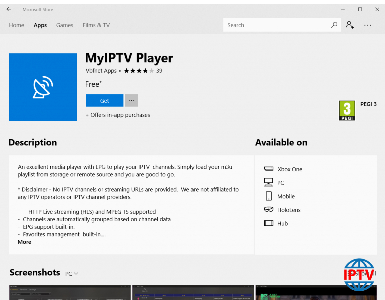Open the top-right more options menu

tap(368, 25)
